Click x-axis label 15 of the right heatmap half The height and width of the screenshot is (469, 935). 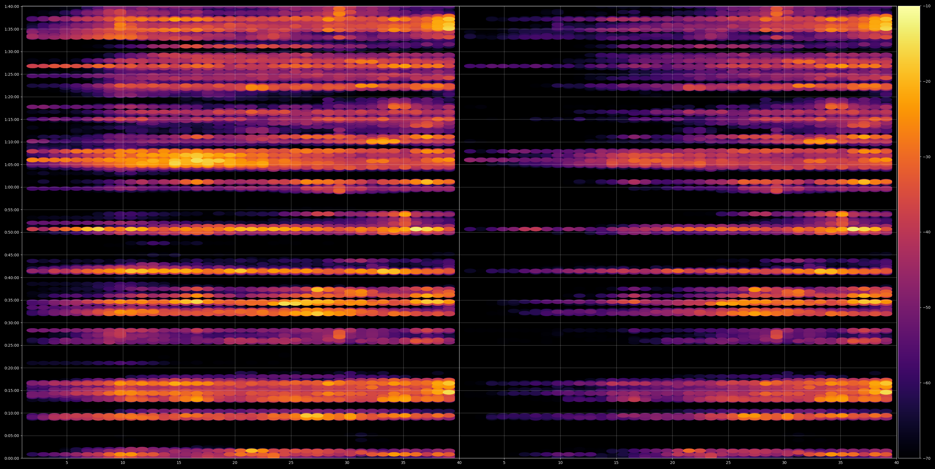pos(616,463)
